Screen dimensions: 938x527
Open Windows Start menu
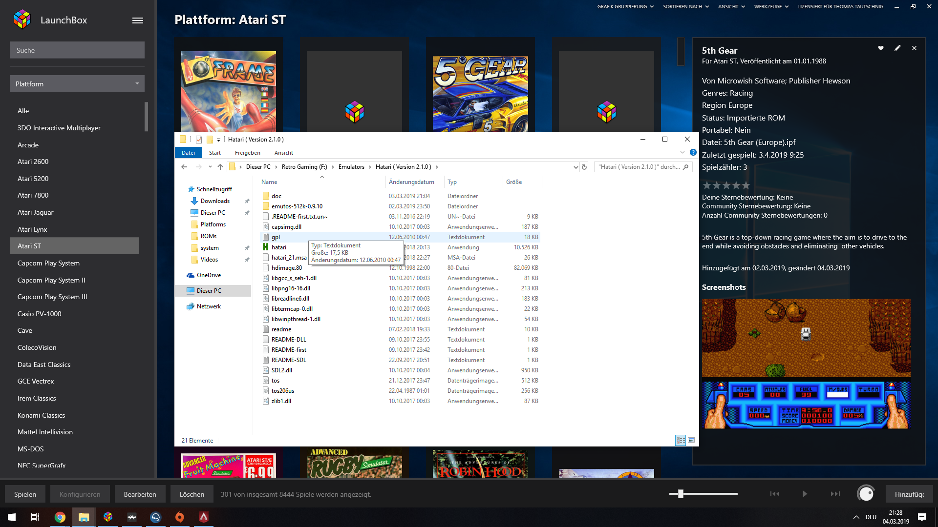click(12, 517)
